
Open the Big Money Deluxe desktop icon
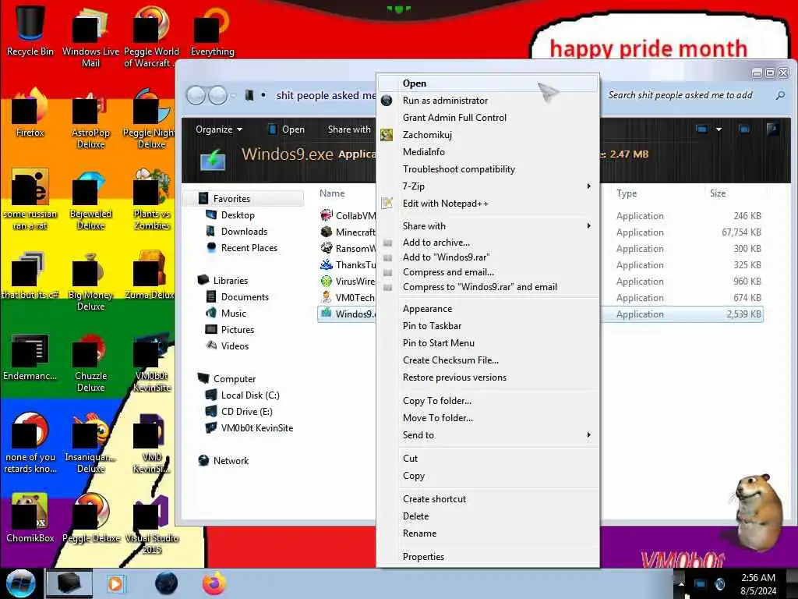tap(90, 282)
